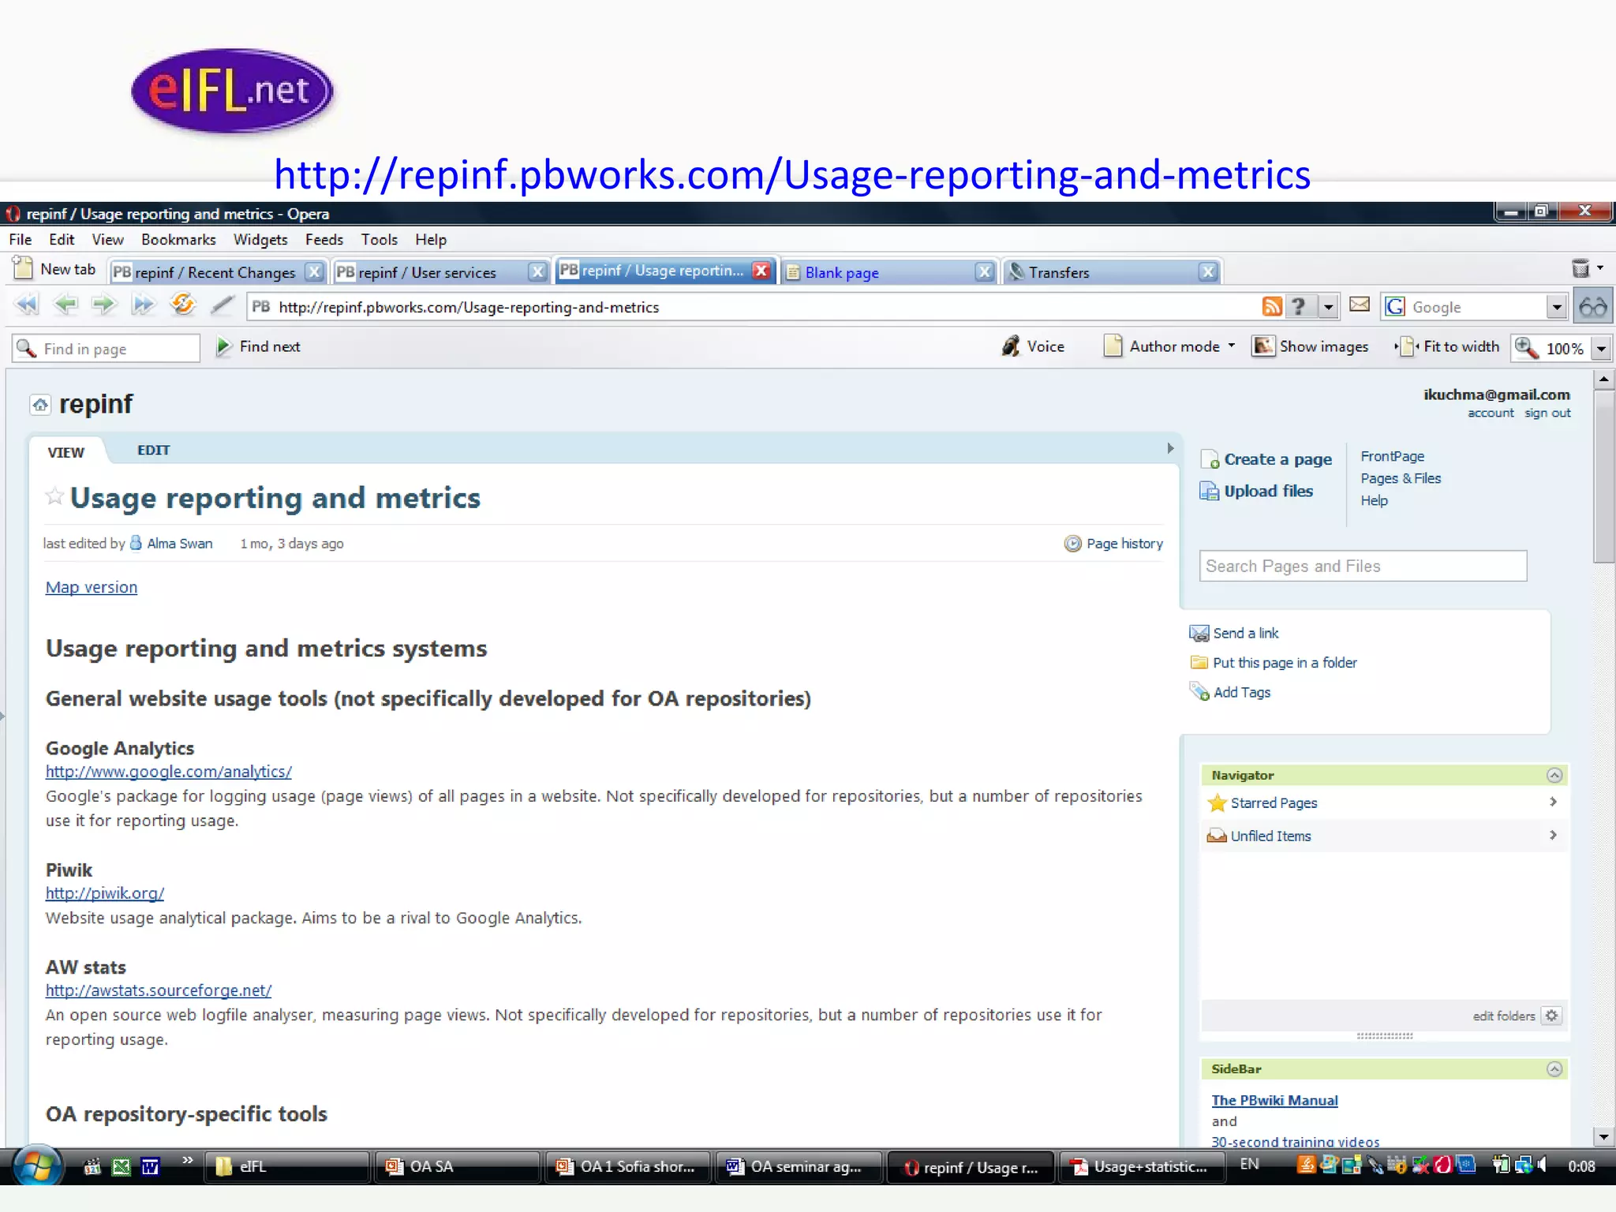Click the Voice microphone icon
The image size is (1616, 1212).
tap(1011, 346)
